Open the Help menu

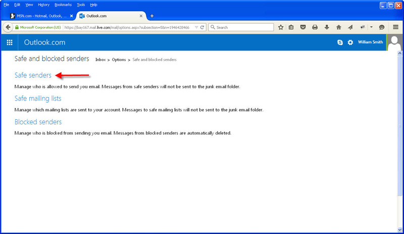tap(93, 5)
